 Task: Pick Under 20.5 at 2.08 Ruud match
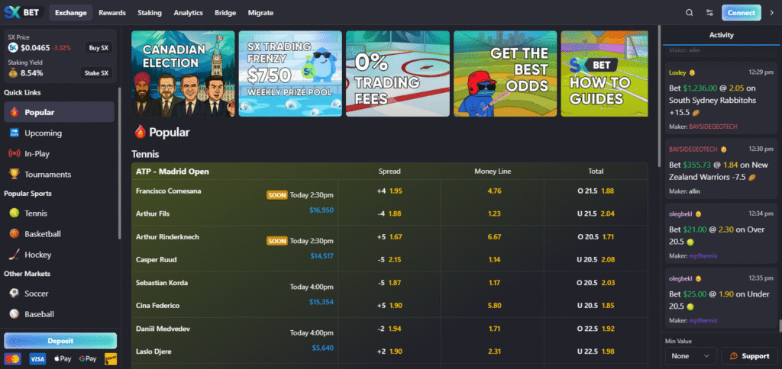pos(596,259)
